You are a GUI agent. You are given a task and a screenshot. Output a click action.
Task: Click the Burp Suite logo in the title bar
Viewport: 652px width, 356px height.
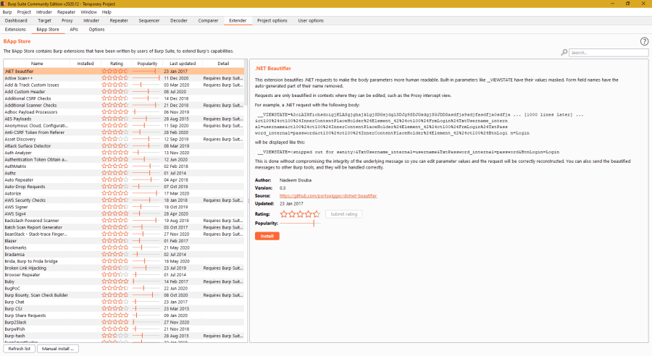(x=5, y=4)
